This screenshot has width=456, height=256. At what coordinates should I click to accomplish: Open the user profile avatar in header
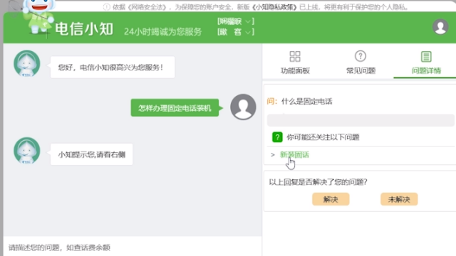(x=440, y=27)
